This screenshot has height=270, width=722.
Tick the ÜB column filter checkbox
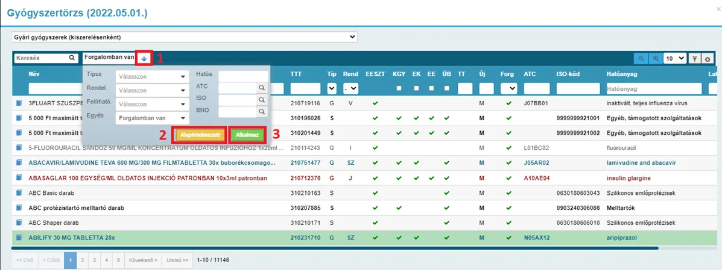click(446, 88)
